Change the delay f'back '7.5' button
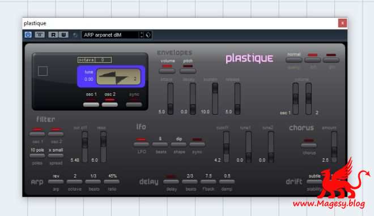This screenshot has height=216, width=374. point(209,182)
